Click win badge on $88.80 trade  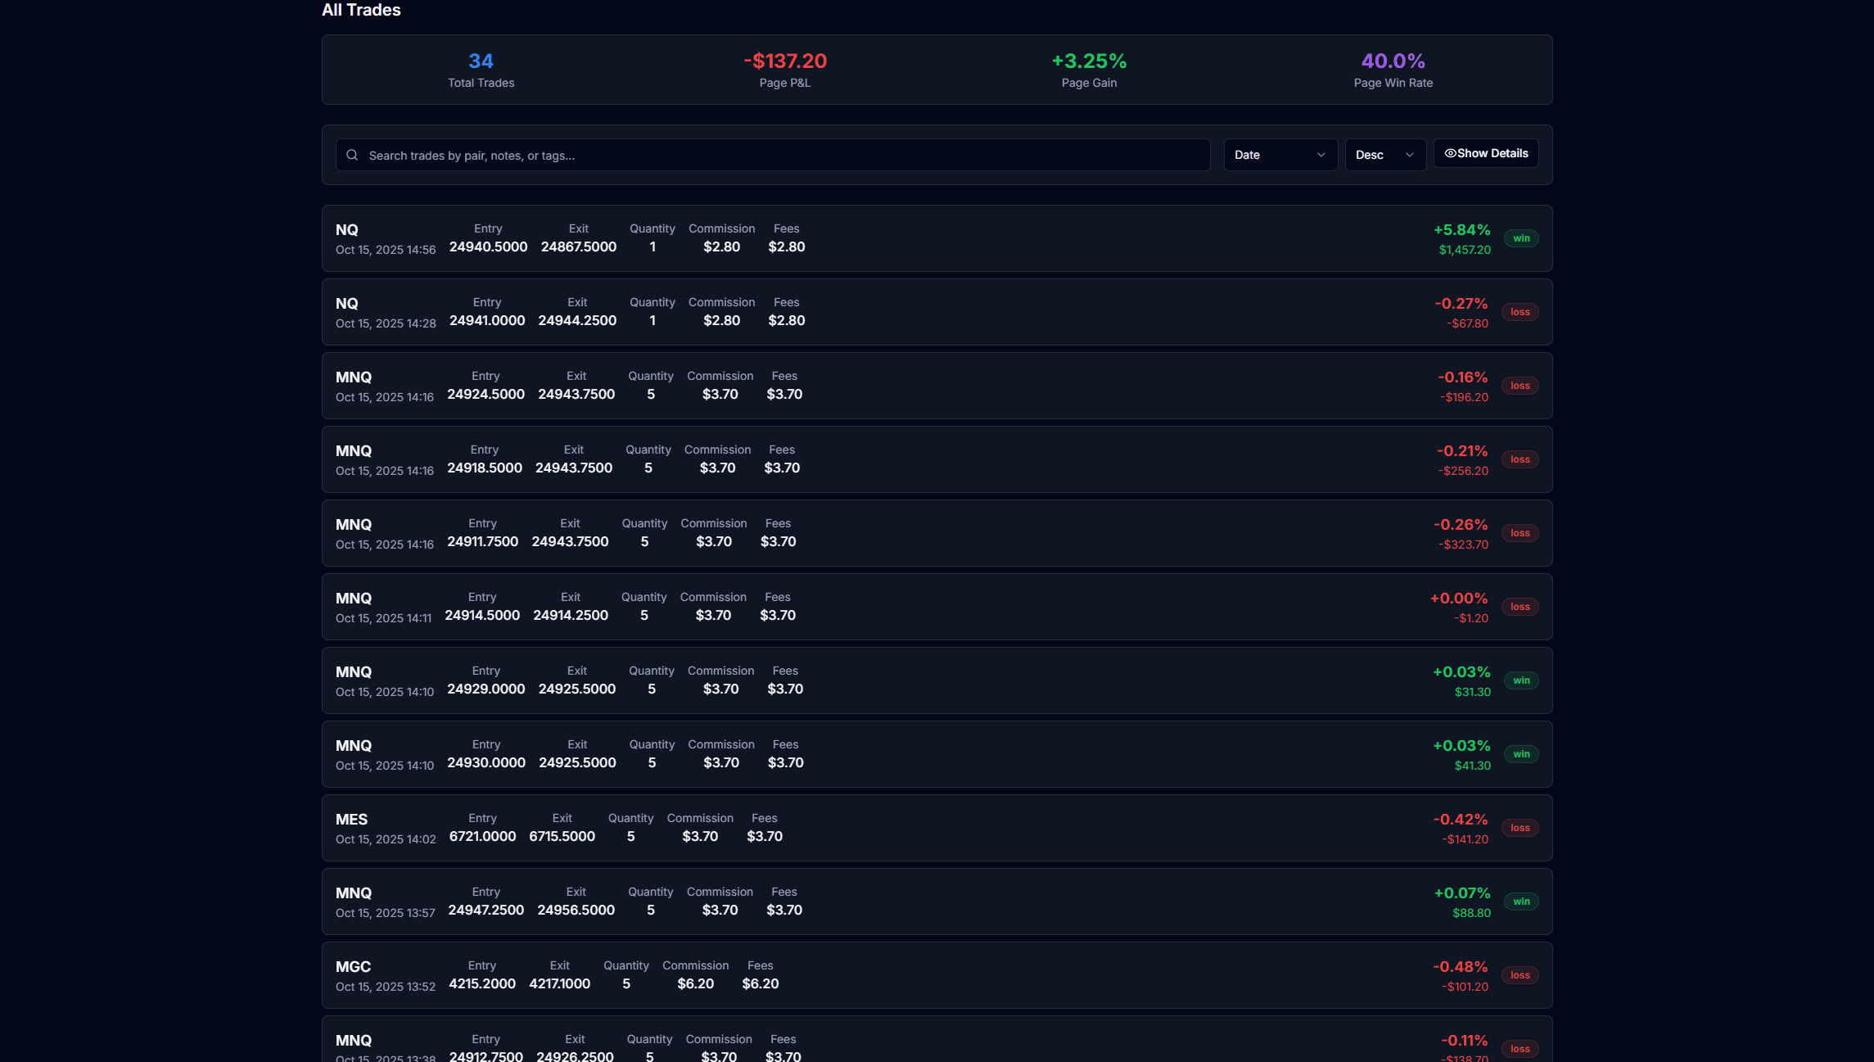click(x=1521, y=902)
